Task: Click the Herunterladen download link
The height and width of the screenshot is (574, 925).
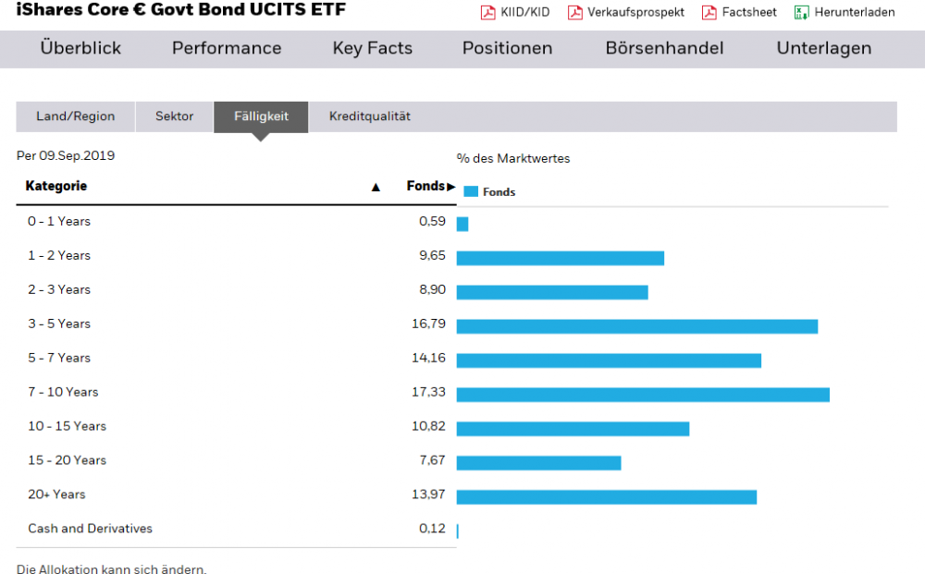Action: point(854,12)
